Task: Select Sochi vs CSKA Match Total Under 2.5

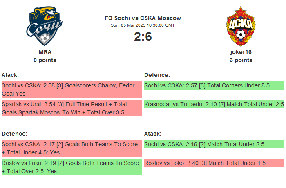Action: pyautogui.click(x=214, y=144)
